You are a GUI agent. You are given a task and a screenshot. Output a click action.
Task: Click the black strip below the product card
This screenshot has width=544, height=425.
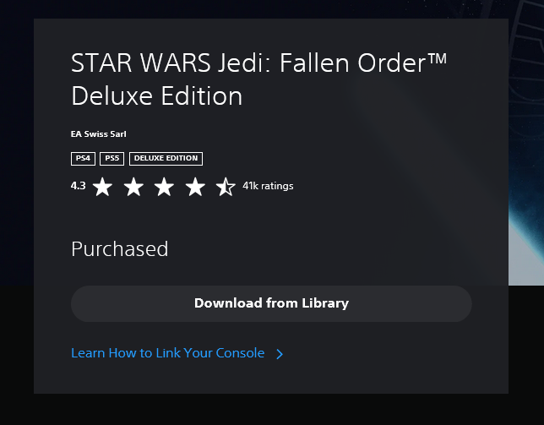click(270, 410)
